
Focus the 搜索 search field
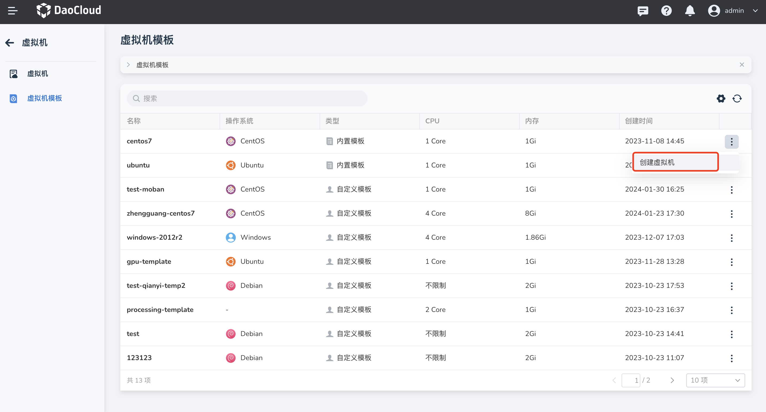coord(247,98)
